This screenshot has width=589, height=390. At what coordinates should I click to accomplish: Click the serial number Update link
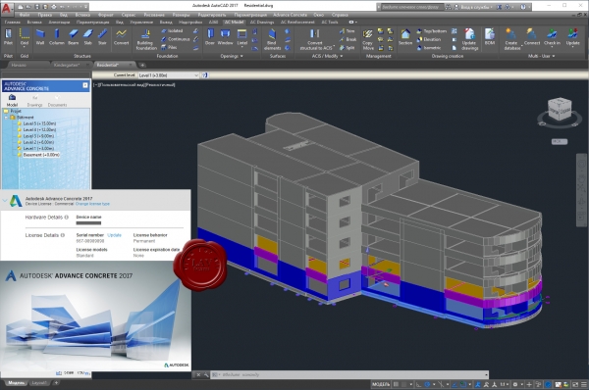click(x=114, y=235)
